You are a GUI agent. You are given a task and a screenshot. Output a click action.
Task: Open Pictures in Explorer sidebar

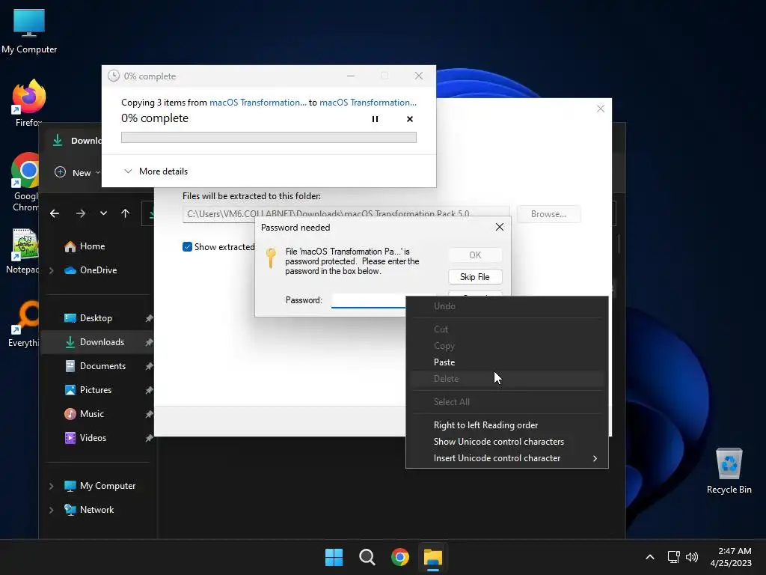pos(88,389)
